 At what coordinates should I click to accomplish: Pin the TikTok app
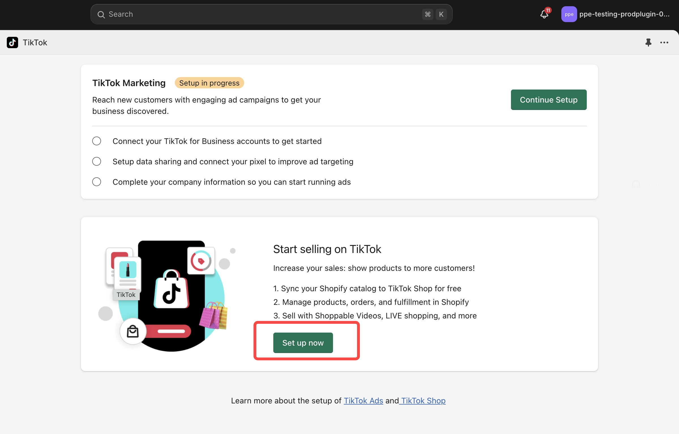(x=648, y=42)
